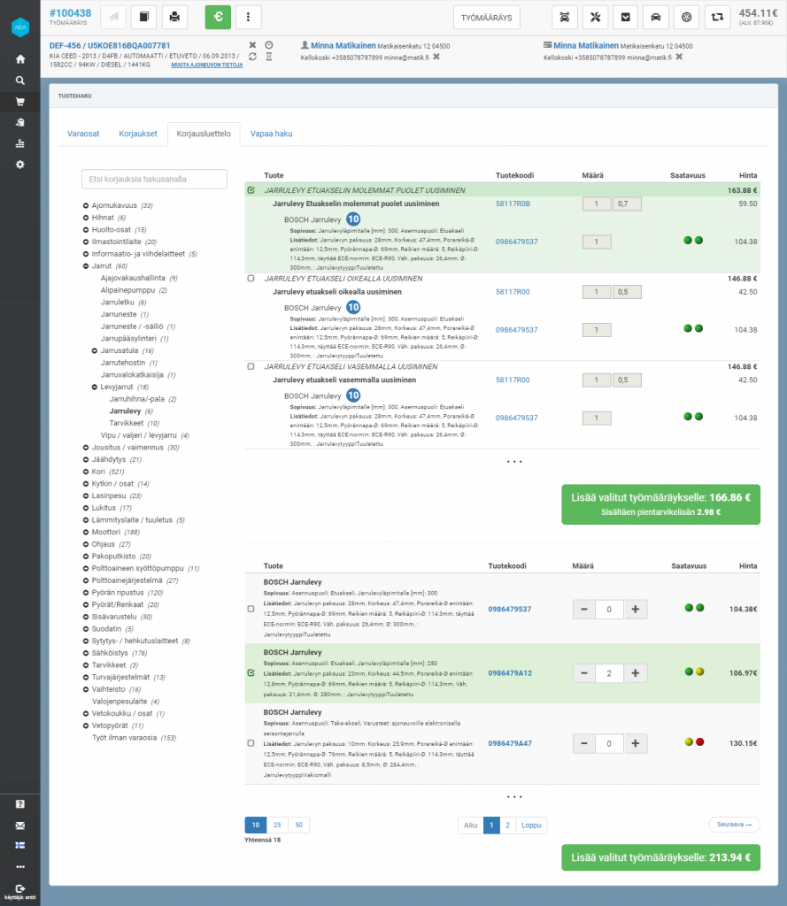This screenshot has height=906, width=787.
Task: Expand the Sähköistys category
Action: tap(86, 654)
